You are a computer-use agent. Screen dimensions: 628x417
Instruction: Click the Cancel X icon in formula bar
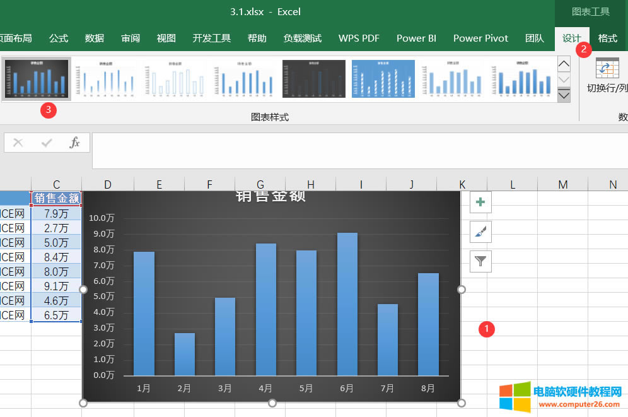click(x=18, y=143)
